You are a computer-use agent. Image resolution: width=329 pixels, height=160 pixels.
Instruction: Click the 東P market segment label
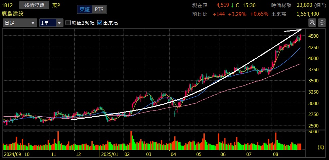coord(57,5)
